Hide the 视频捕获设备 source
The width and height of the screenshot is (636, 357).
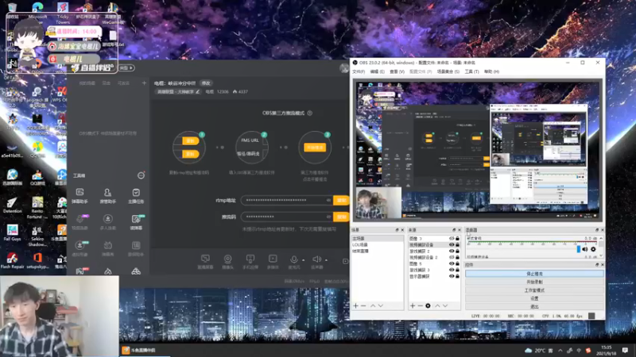(452, 244)
